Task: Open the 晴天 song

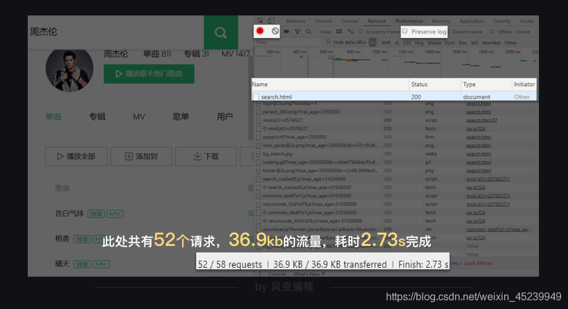Action: [62, 264]
